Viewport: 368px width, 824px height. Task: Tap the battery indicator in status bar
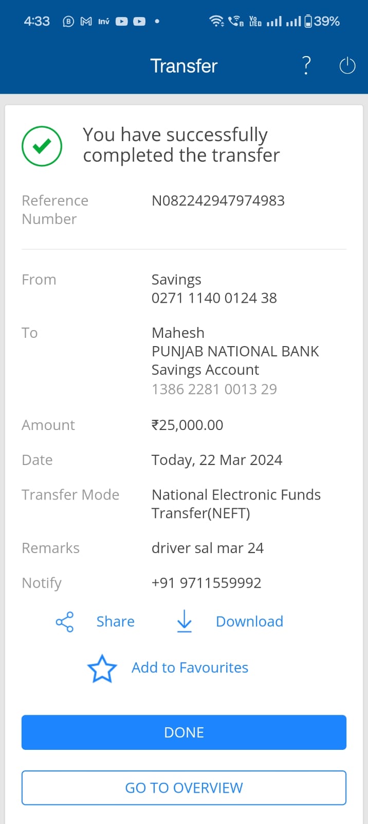click(308, 22)
